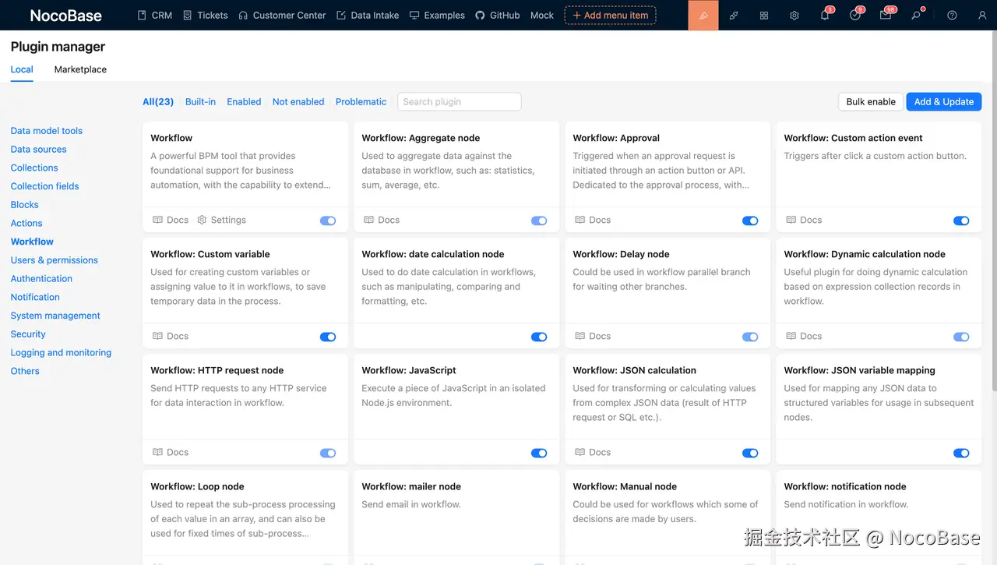Click the user profile icon
The width and height of the screenshot is (997, 565).
tap(982, 15)
